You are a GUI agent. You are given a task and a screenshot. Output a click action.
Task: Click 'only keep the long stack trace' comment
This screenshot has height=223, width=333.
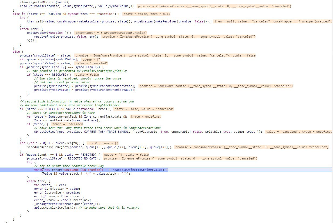97,128
